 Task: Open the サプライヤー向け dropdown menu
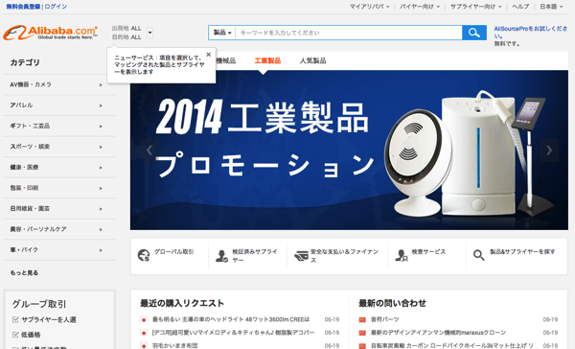tap(475, 7)
